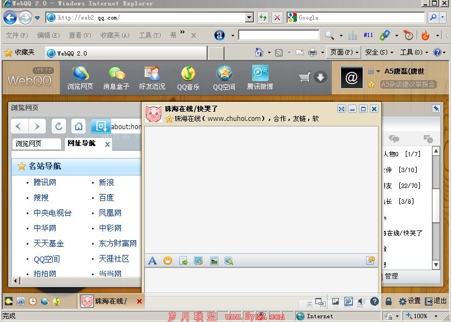Open the 腾讯网 link
Image resolution: width=451 pixels, height=322 pixels.
point(45,183)
